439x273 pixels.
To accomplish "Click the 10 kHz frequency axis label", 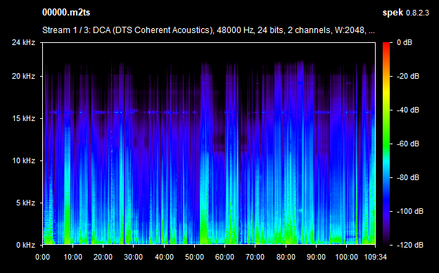I will point(23,160).
